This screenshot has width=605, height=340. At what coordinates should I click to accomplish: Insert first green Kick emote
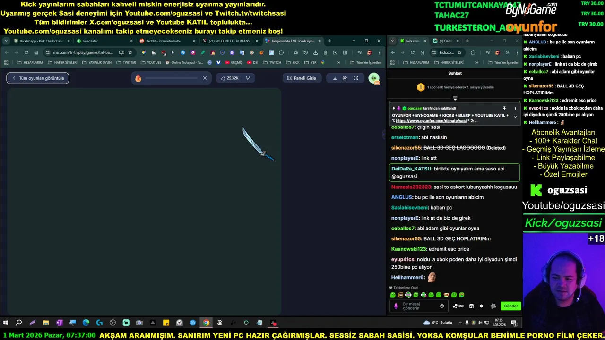pyautogui.click(x=393, y=295)
